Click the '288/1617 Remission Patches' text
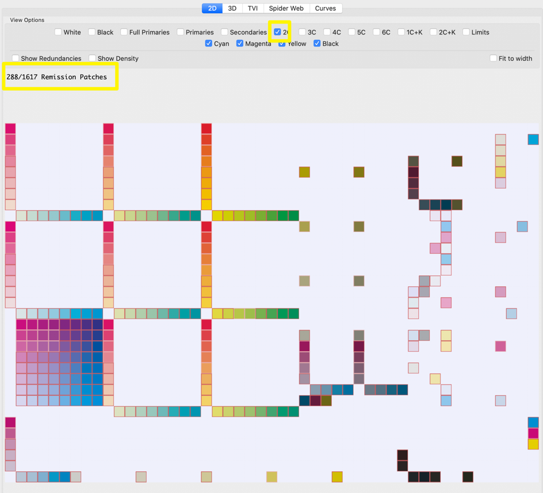This screenshot has width=543, height=493. [57, 77]
